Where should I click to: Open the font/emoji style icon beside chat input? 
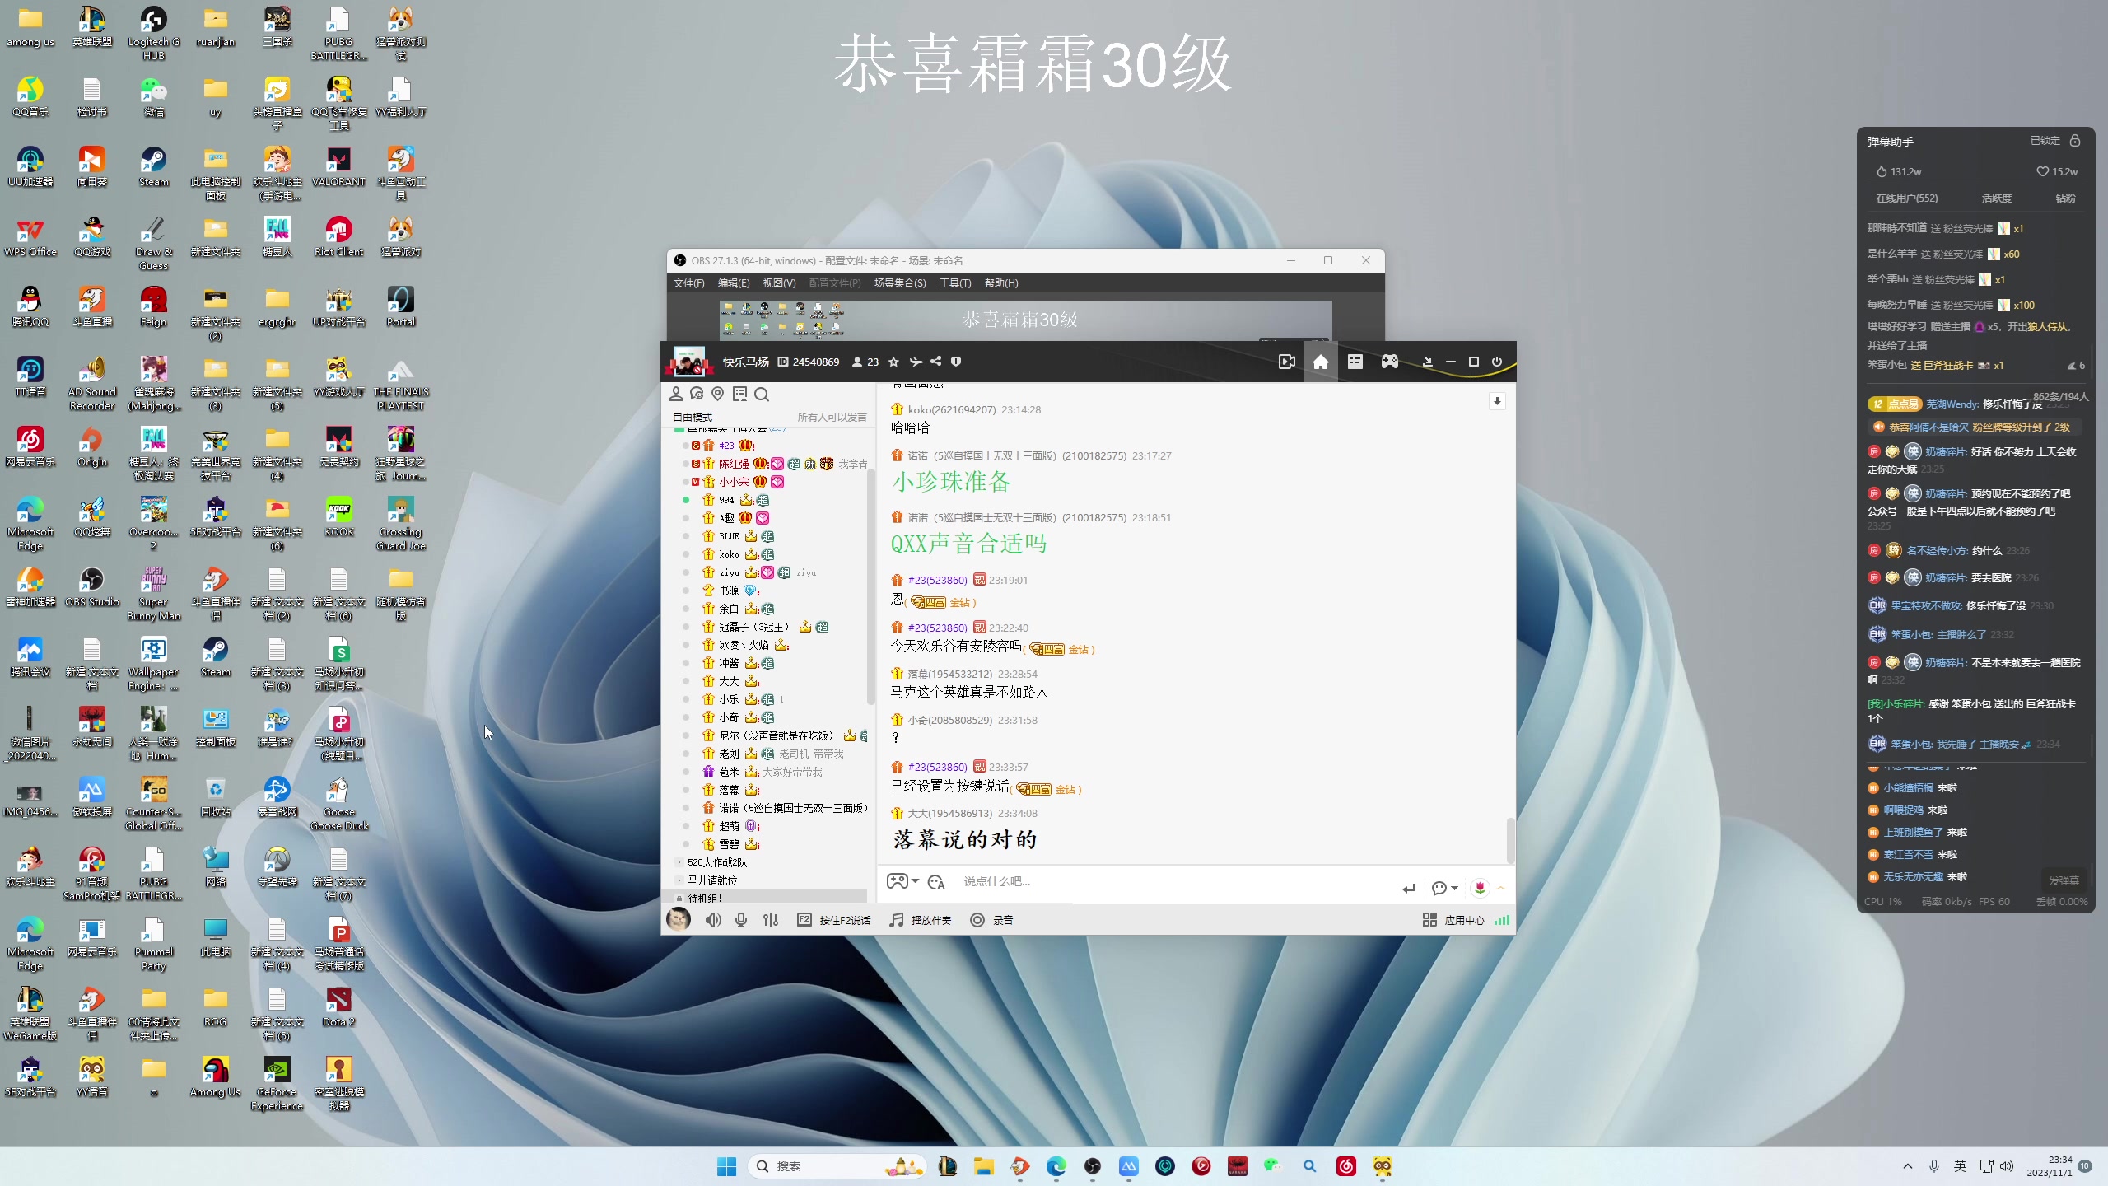[x=936, y=882]
